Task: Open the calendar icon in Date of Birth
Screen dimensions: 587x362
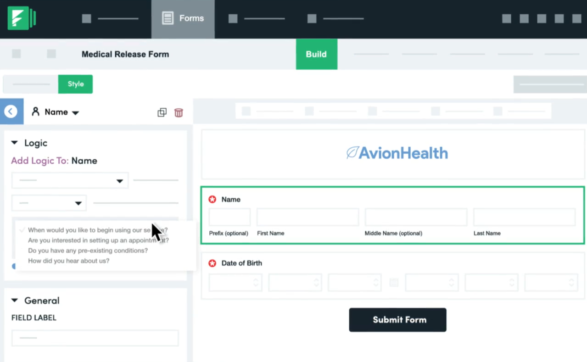Action: pos(393,282)
